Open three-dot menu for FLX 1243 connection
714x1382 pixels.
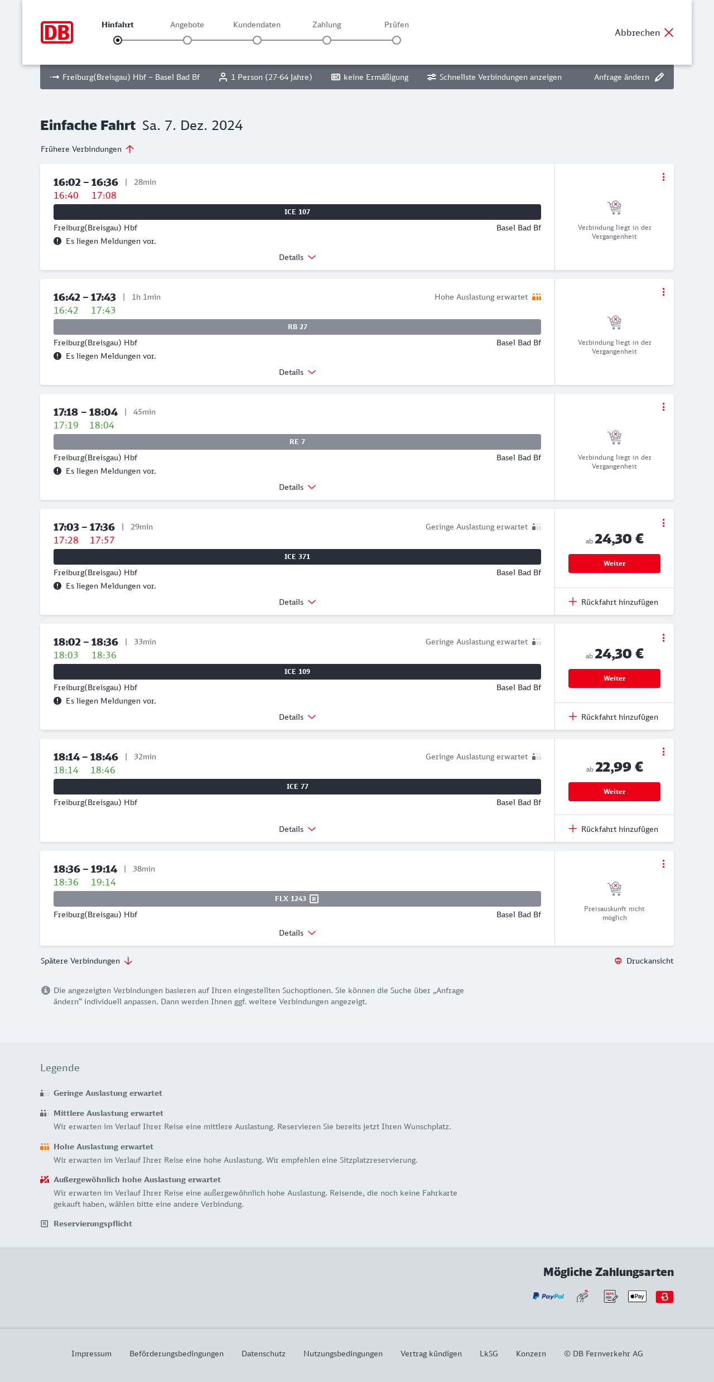tap(663, 864)
